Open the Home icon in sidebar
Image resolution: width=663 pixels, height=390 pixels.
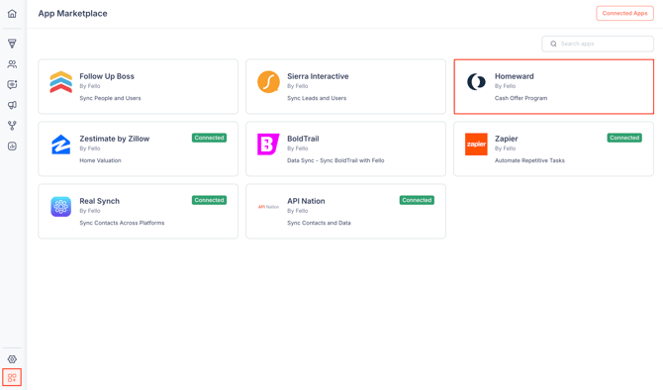[x=12, y=14]
